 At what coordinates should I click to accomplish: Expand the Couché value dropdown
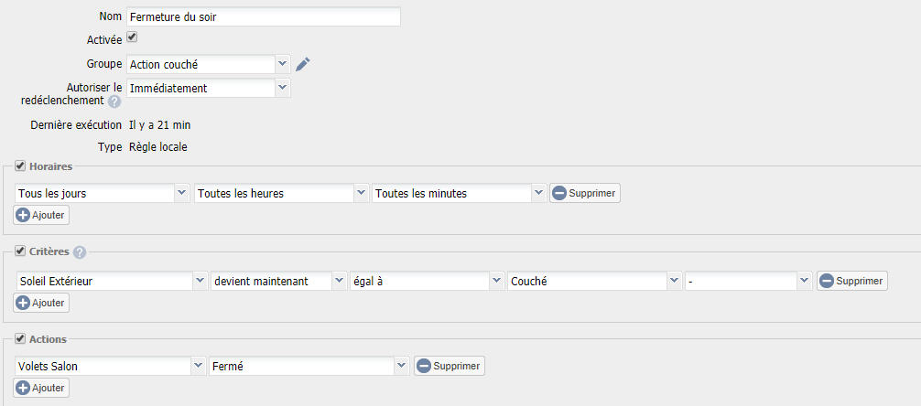click(x=594, y=281)
